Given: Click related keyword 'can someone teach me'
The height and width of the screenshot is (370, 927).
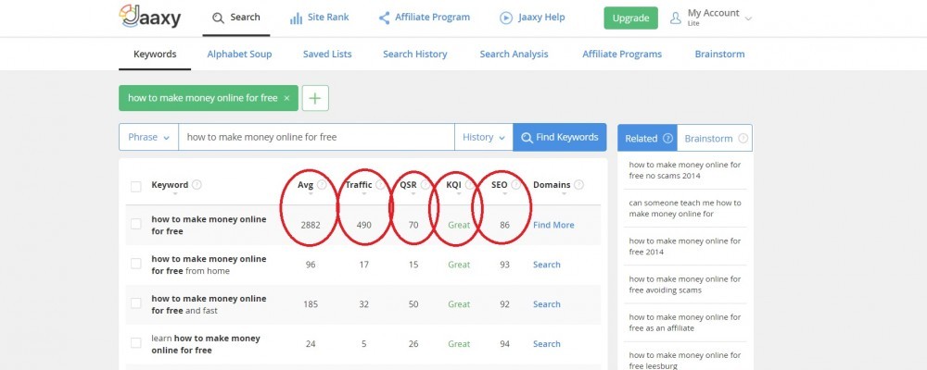Looking at the screenshot, I should pyautogui.click(x=685, y=208).
